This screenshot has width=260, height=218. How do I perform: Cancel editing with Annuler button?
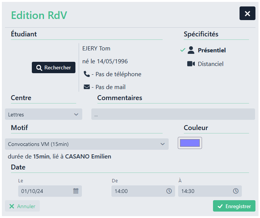[x=22, y=206]
